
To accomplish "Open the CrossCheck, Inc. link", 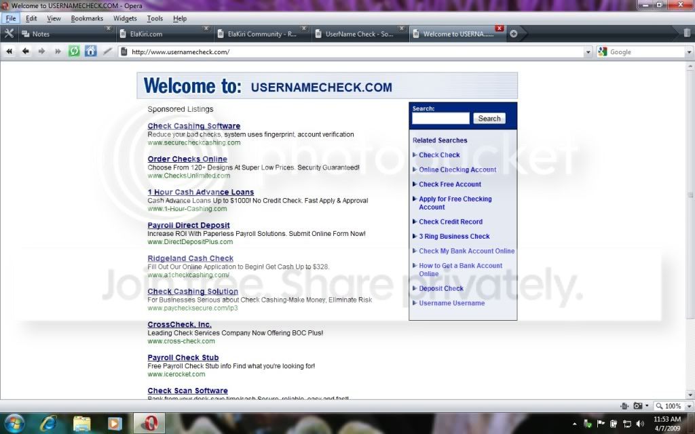I will (179, 325).
